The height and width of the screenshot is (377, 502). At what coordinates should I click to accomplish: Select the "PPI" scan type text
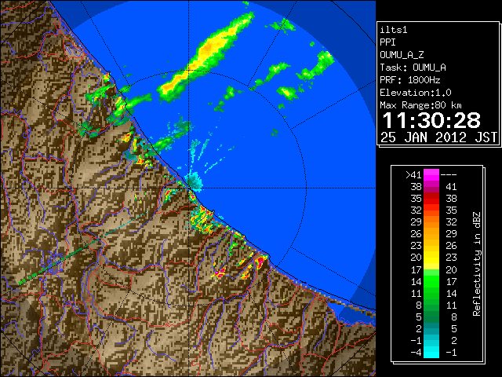[x=387, y=42]
